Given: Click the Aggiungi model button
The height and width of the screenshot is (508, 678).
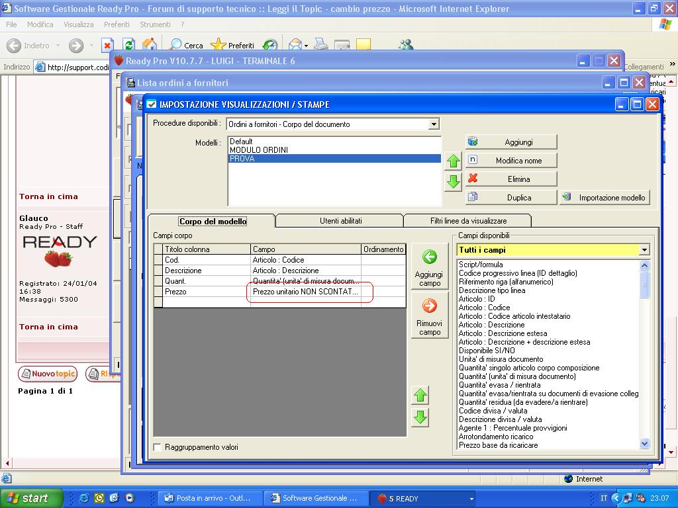Looking at the screenshot, I should tap(512, 142).
